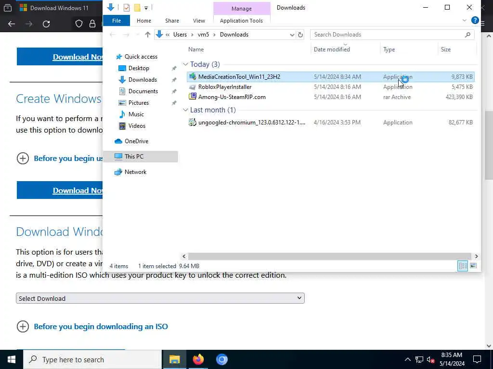Select the Among-Us-SteamRIP.com archive
The image size is (493, 369).
pos(330,97)
